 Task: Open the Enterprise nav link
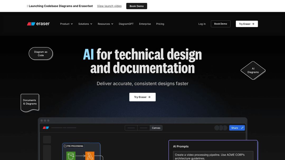145,24
